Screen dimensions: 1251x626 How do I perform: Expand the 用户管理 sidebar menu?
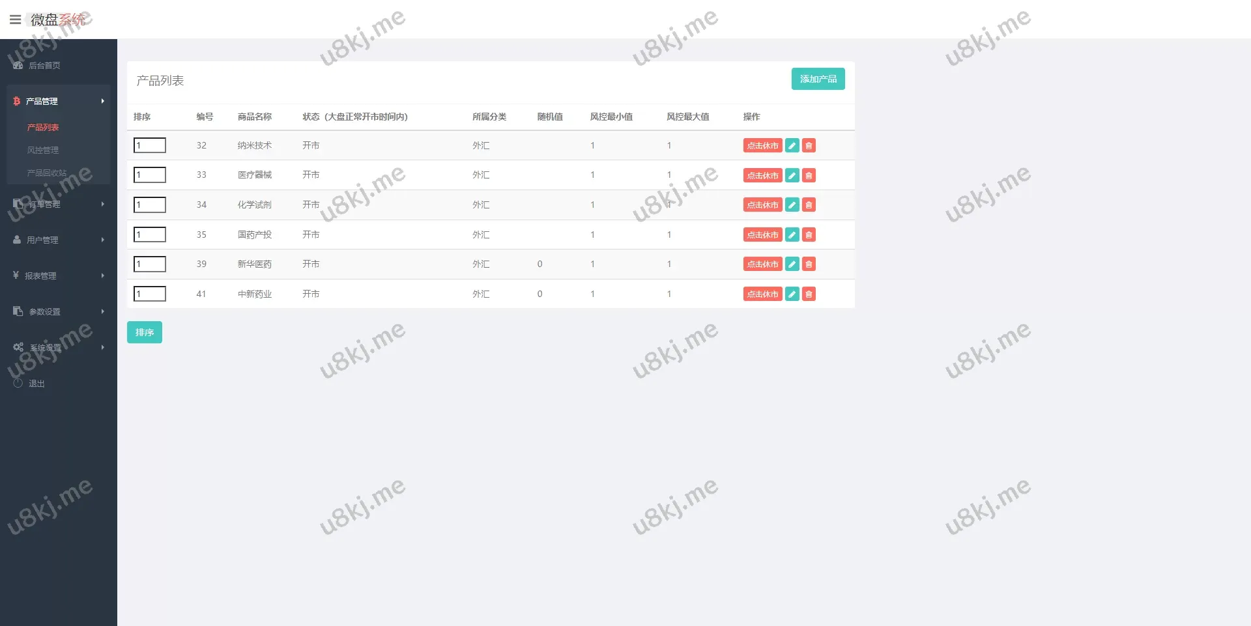(58, 240)
